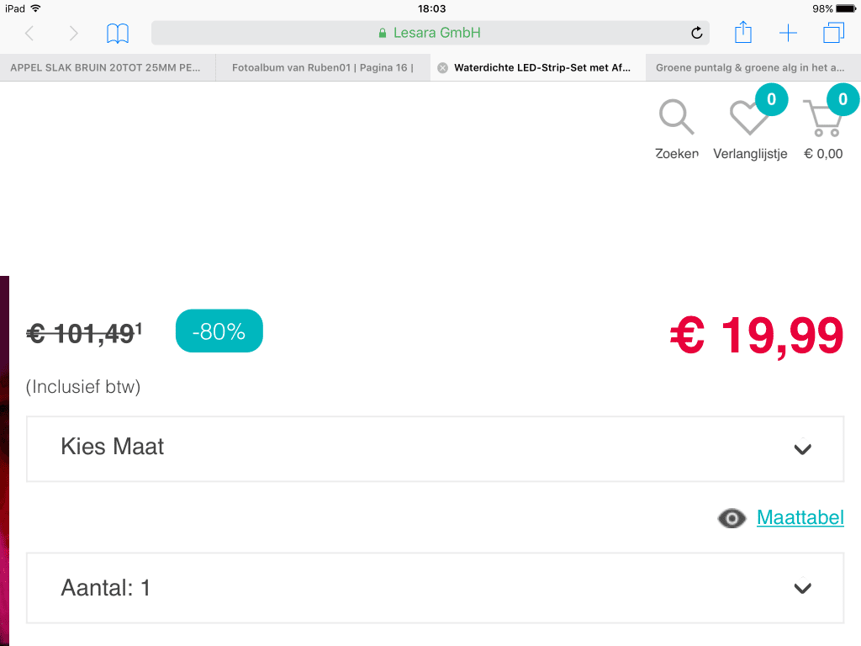Reload the page with the refresh icon
Viewport: 861px width, 646px height.
(696, 34)
